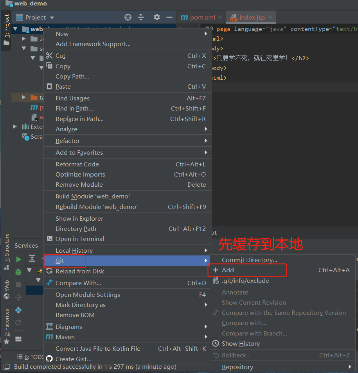Click the tool-window toggle icon in status bar
Screen dimensions: 358x373
point(7,367)
